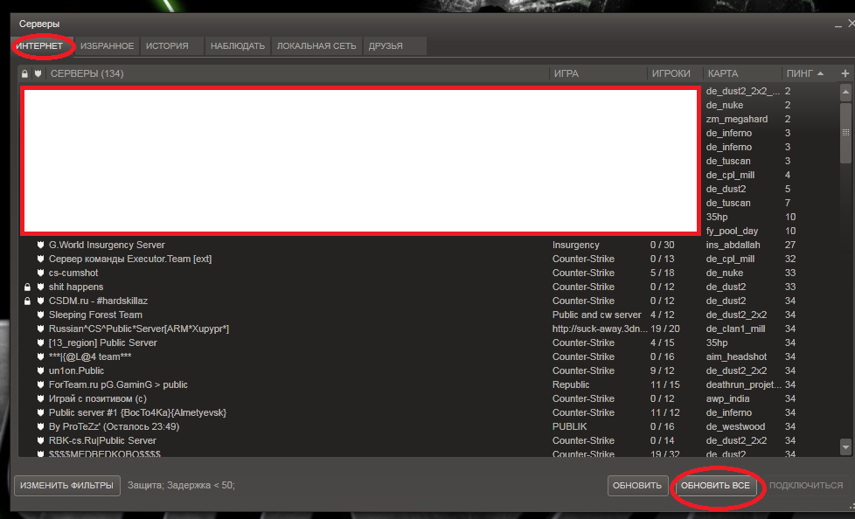Select ForTeam.ru pG.GaminG > public server
The width and height of the screenshot is (855, 519).
tap(428, 385)
